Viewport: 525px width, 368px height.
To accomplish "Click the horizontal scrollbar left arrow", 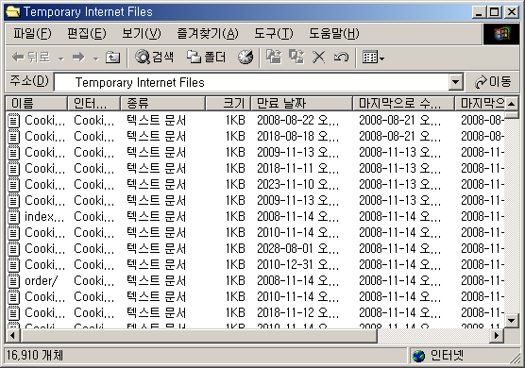I will coord(13,336).
